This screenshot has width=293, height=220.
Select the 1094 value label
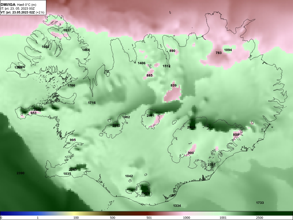coord(228,50)
